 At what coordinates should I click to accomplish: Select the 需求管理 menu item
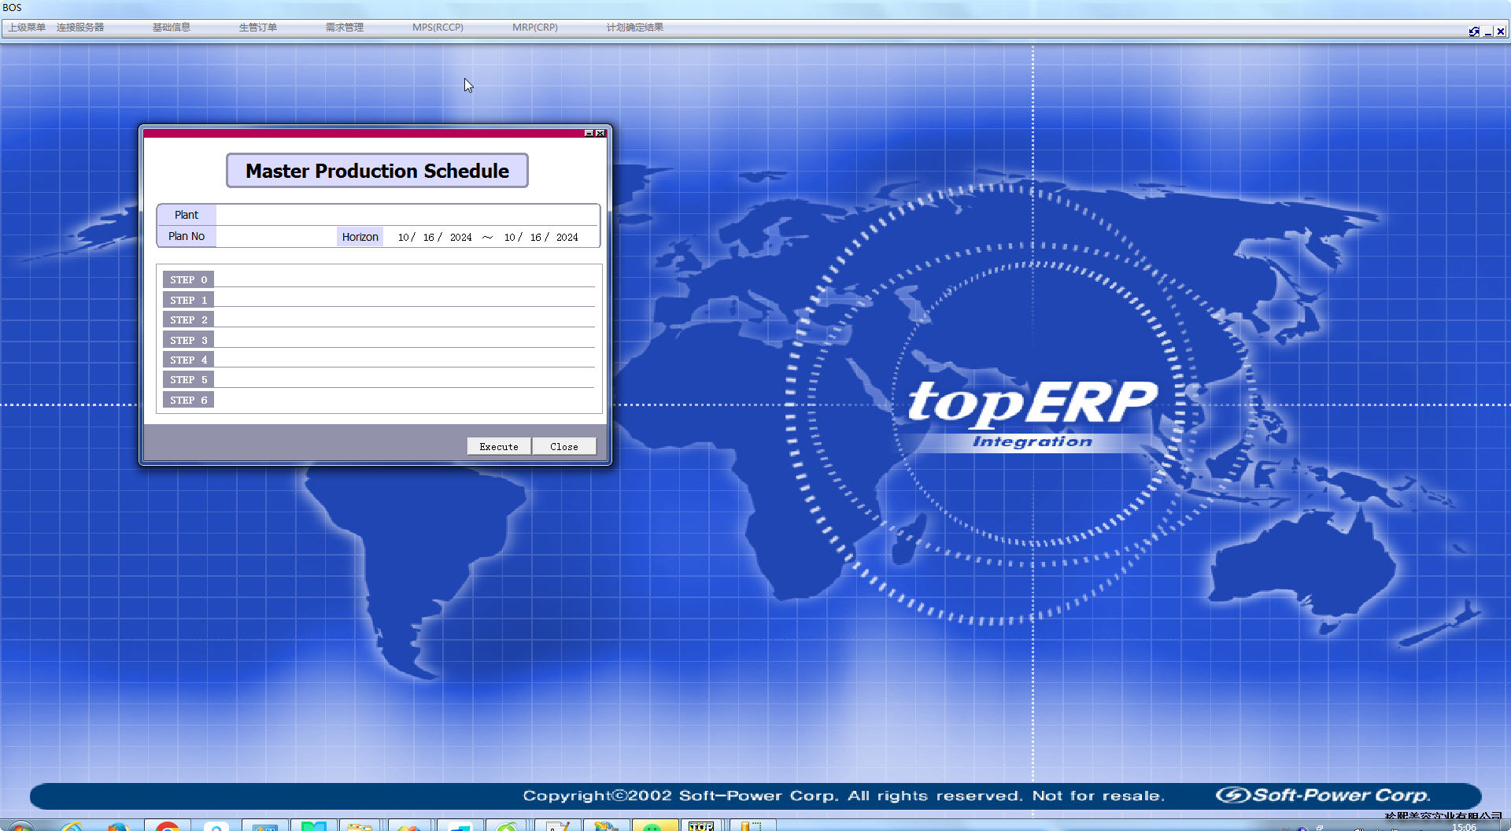point(344,28)
